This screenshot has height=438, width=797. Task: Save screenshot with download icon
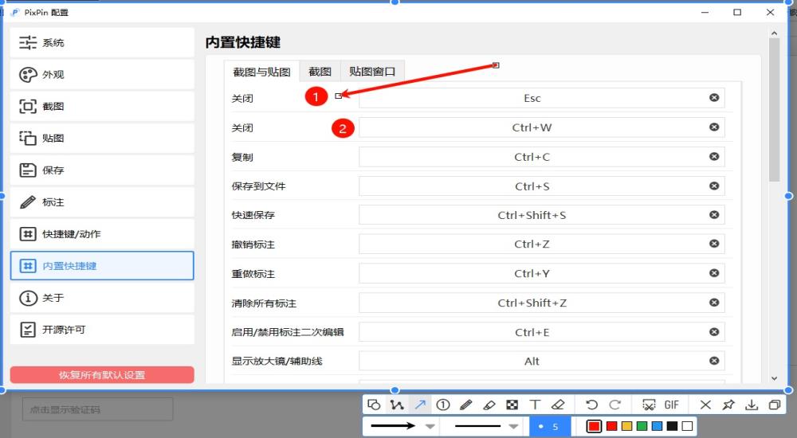751,405
